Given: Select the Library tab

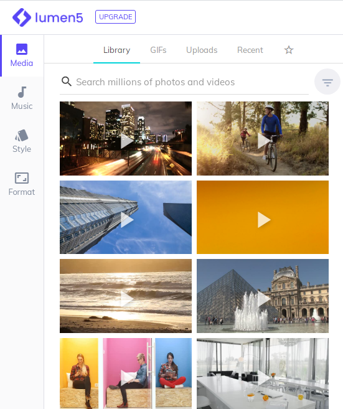Looking at the screenshot, I should point(116,50).
